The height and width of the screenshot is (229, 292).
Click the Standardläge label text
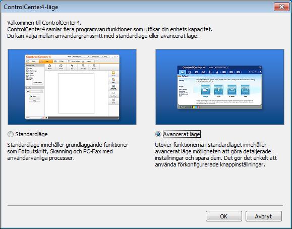tap(31, 134)
